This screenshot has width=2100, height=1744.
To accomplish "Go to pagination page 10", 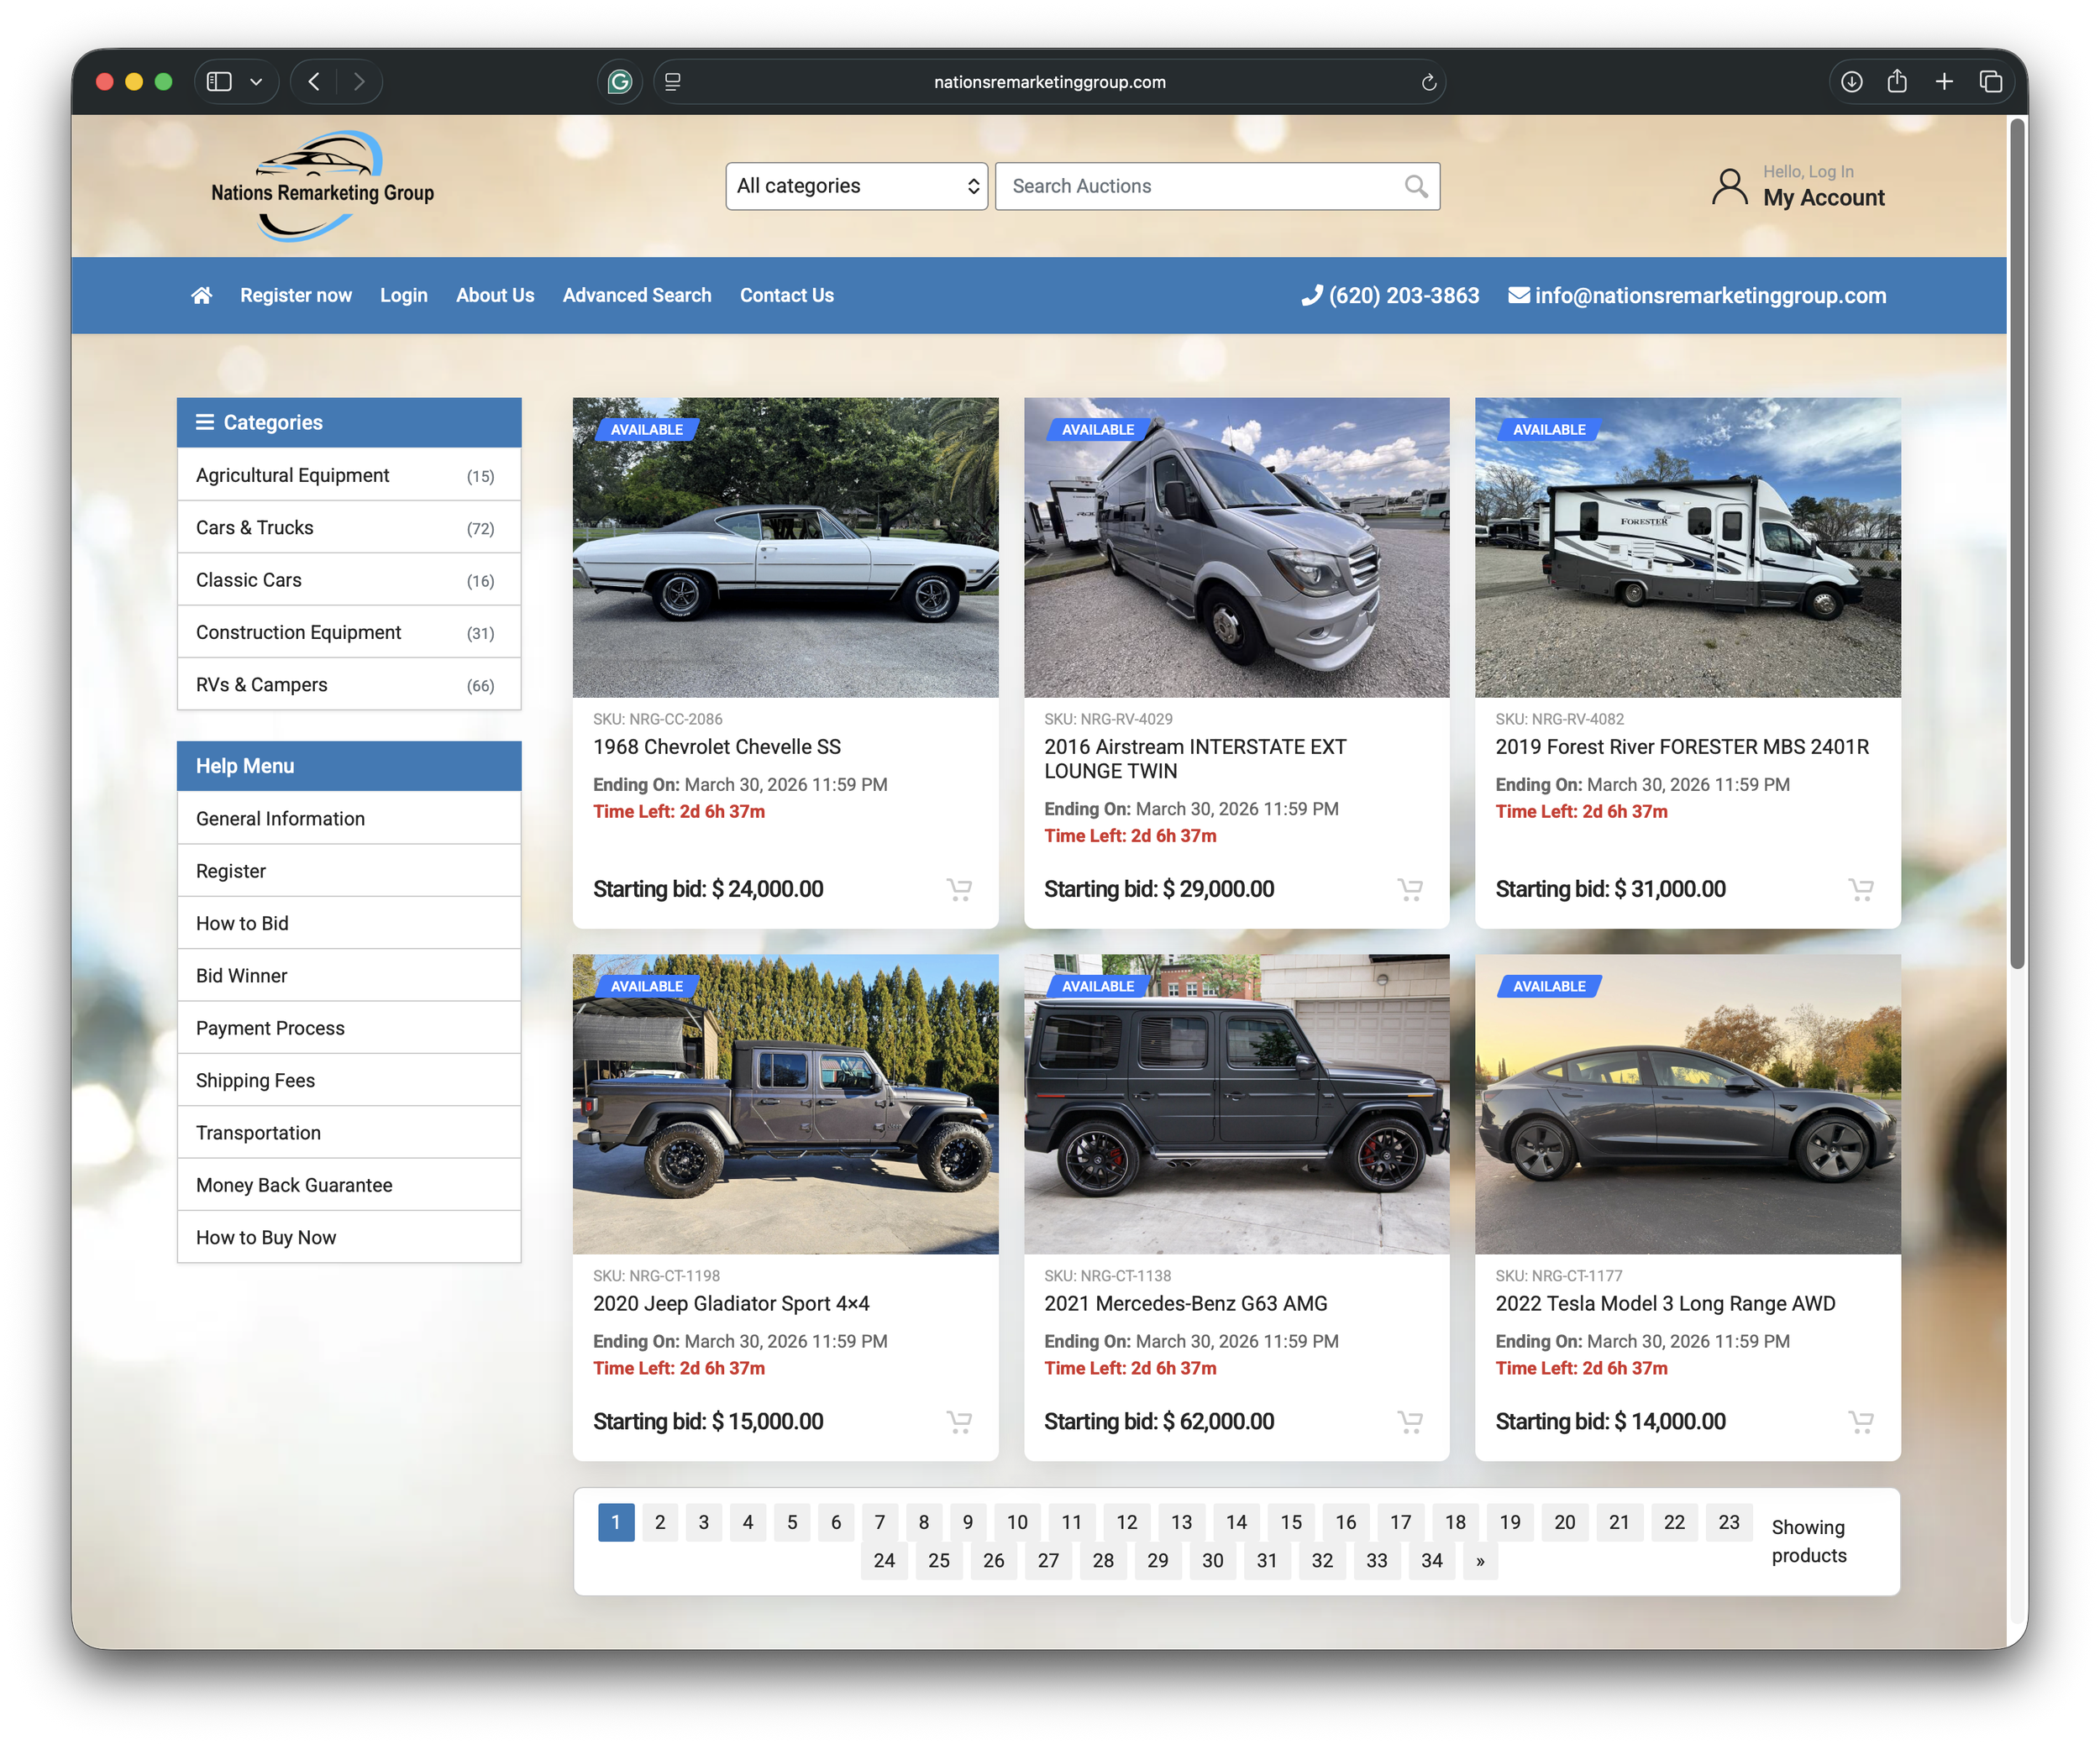I will pos(1017,1522).
